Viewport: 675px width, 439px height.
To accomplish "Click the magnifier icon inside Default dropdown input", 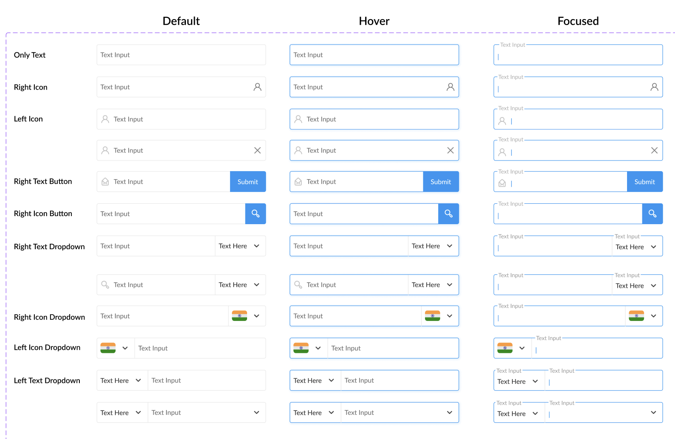I will 105,285.
